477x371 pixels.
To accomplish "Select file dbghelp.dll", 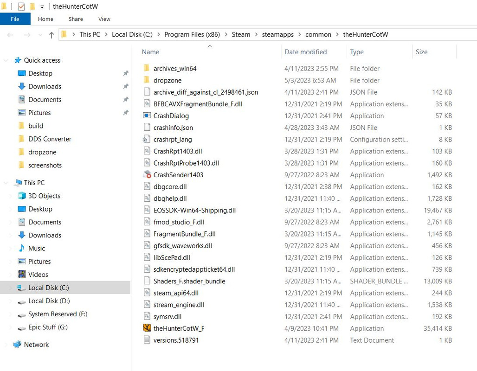I will point(170,198).
